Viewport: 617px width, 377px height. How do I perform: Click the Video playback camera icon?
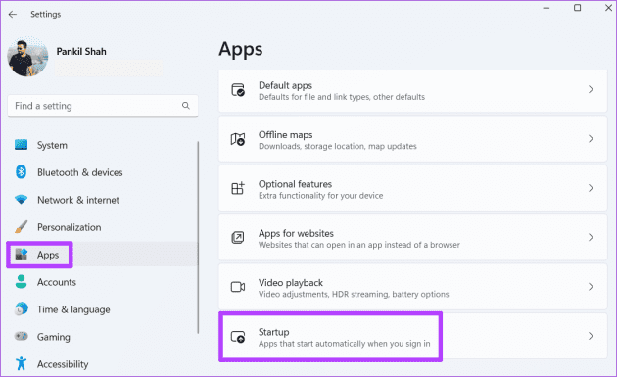click(238, 287)
